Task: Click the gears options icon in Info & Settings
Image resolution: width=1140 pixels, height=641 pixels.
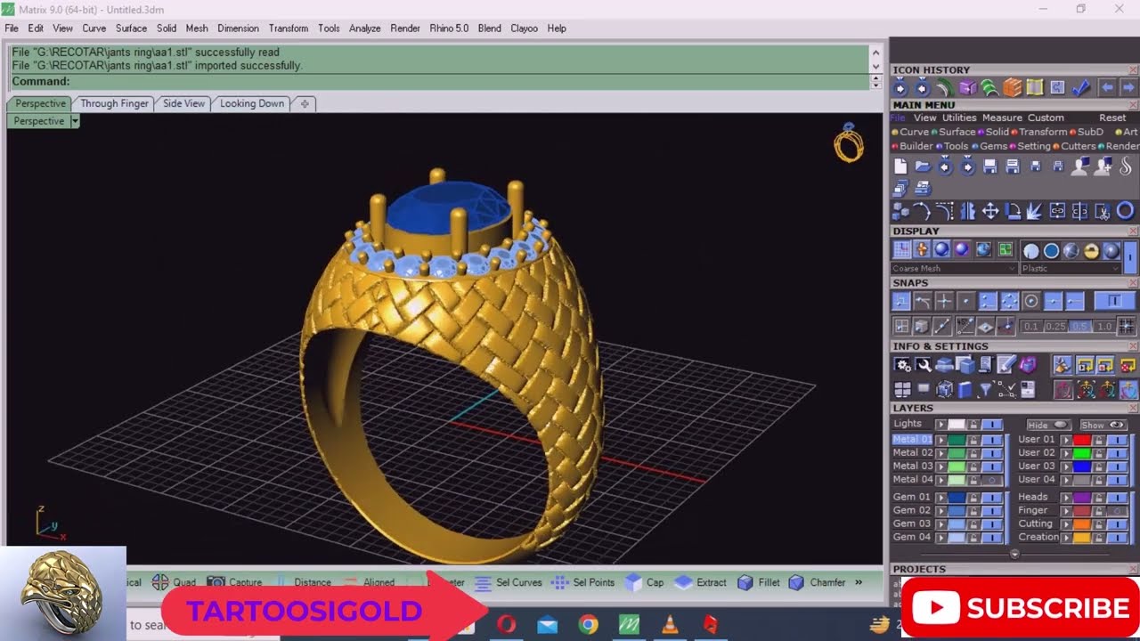Action: coord(902,365)
